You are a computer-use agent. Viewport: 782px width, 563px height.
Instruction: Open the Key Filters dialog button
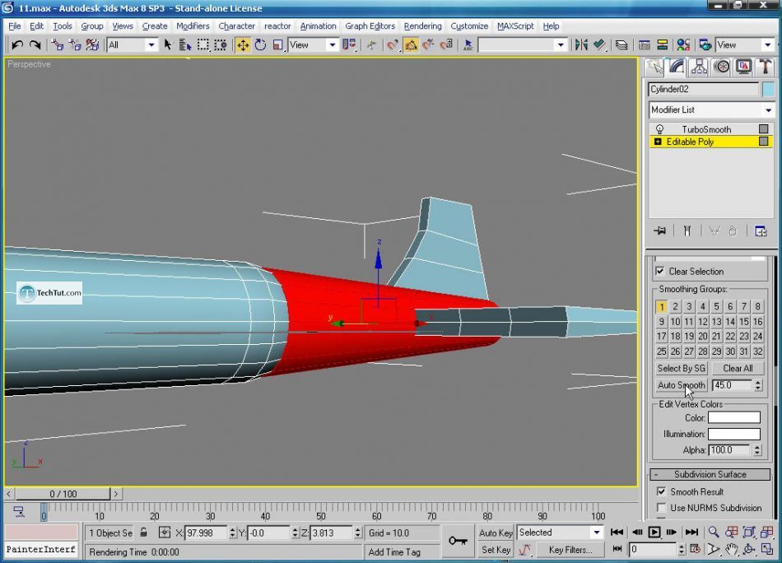(x=570, y=550)
